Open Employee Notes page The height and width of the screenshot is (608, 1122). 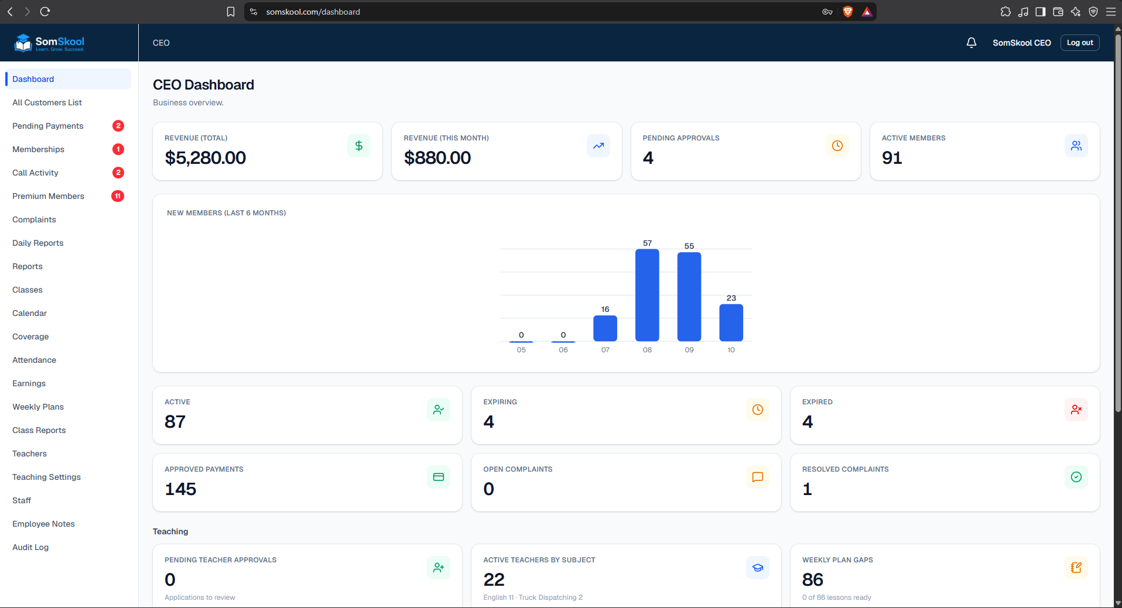click(68, 524)
